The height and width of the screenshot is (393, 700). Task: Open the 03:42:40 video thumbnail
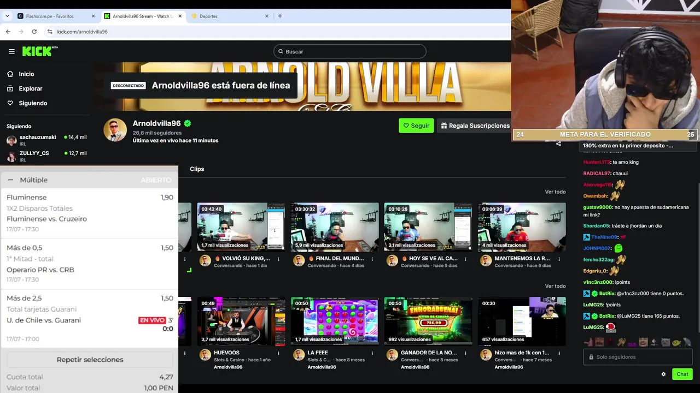pyautogui.click(x=241, y=227)
